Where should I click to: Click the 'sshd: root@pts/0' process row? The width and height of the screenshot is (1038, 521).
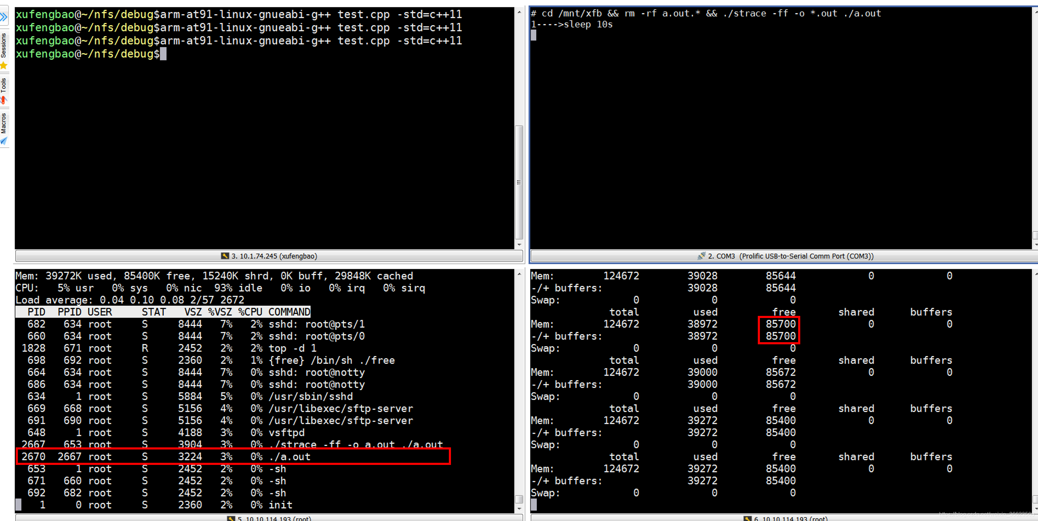tap(193, 336)
